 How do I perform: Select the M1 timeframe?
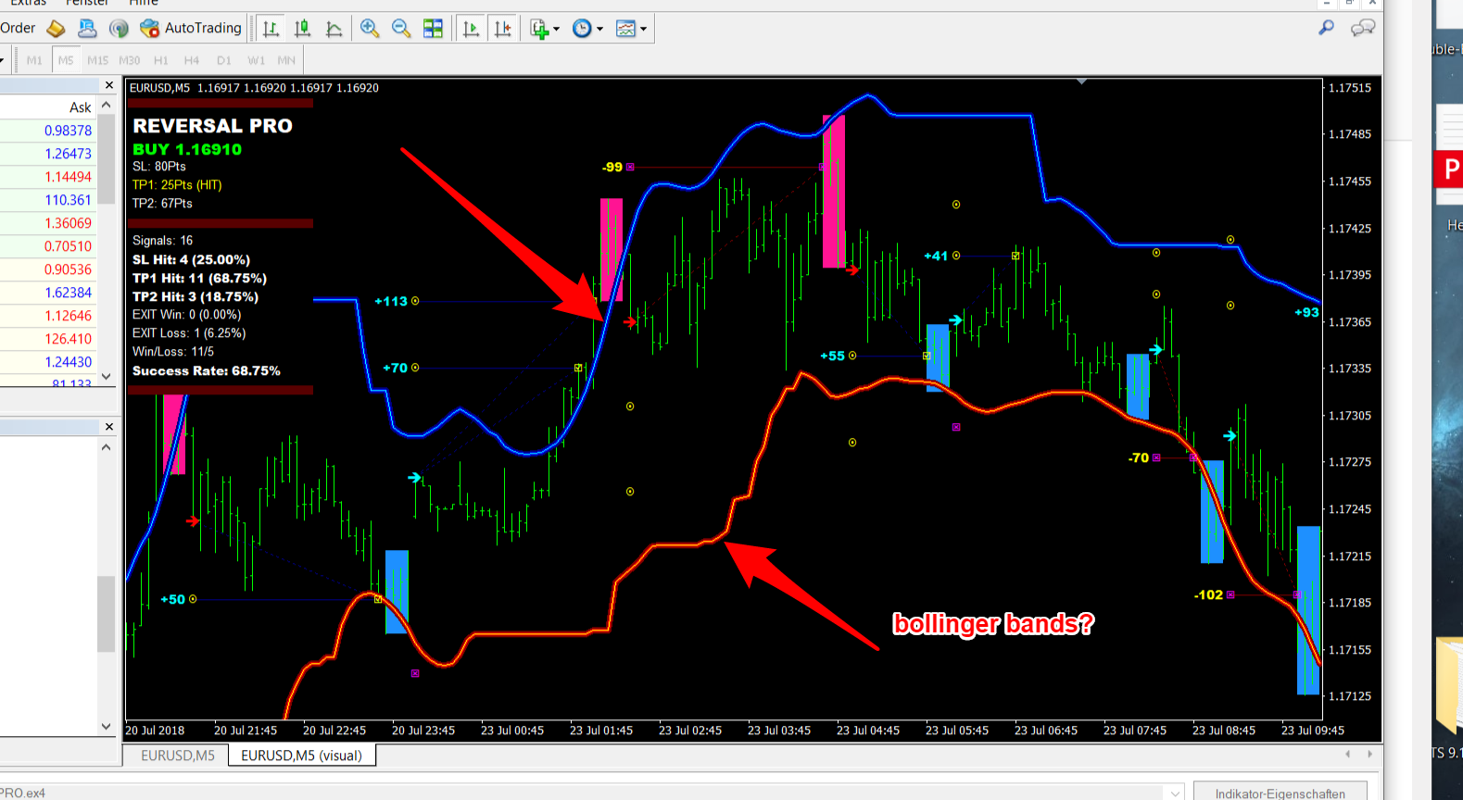[x=34, y=60]
